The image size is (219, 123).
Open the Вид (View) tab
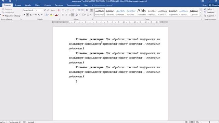coord(86,5)
